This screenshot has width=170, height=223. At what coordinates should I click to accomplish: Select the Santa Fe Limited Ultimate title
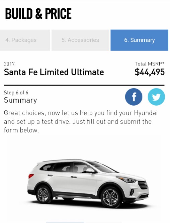click(x=54, y=72)
